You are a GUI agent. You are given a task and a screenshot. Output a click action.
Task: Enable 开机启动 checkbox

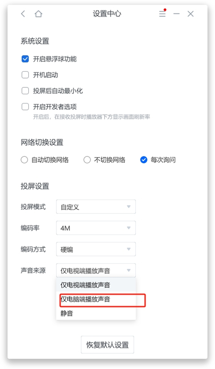pos(25,75)
